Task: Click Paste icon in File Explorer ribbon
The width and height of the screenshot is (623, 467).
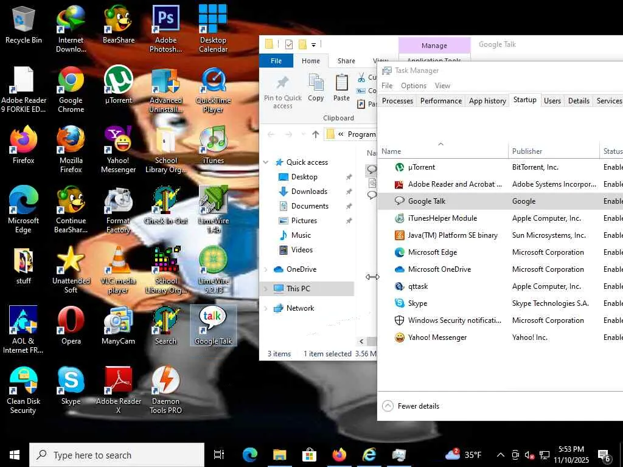Action: (x=341, y=88)
